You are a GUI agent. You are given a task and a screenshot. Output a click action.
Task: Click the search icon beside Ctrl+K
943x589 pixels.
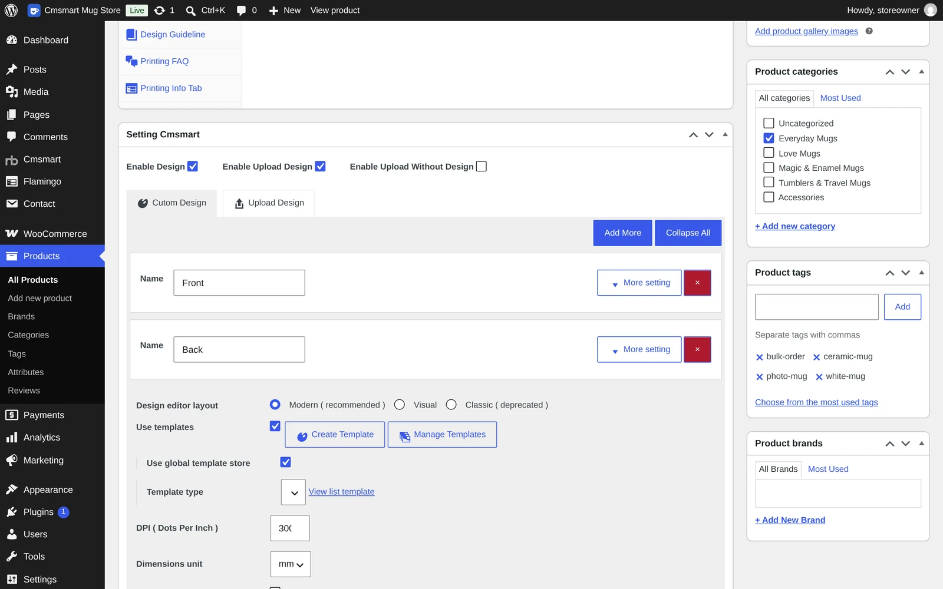coord(190,11)
